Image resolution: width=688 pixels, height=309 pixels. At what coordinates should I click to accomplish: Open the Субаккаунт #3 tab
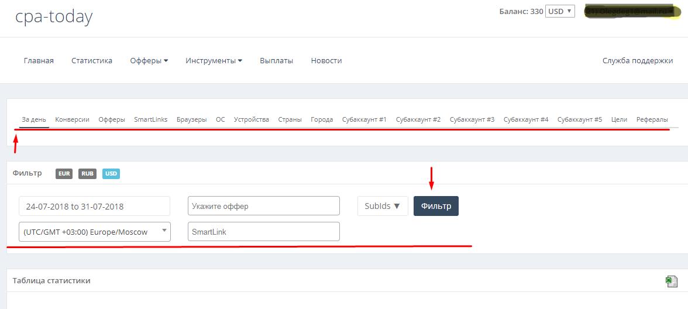(x=472, y=119)
